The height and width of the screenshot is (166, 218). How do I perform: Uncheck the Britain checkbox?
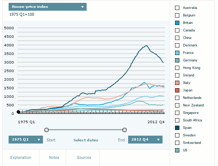(x=177, y=23)
